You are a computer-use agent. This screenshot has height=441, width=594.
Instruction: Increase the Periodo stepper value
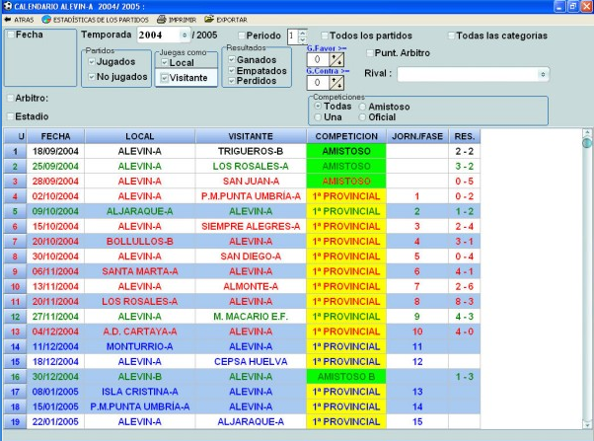(x=302, y=33)
